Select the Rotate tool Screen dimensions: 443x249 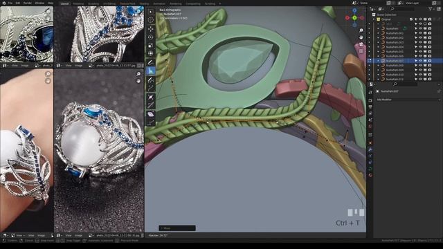(151, 37)
